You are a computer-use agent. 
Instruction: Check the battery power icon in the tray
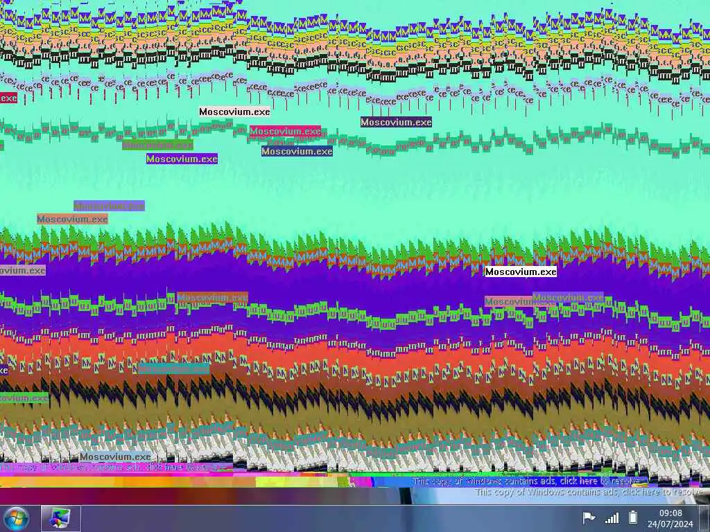pos(633,517)
